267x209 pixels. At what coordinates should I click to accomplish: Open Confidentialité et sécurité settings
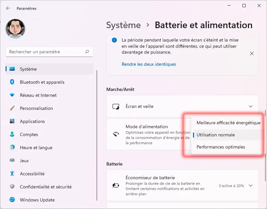45,187
